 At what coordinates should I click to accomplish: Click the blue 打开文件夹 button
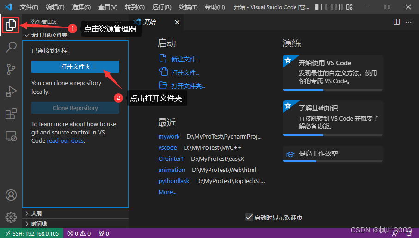(75, 67)
